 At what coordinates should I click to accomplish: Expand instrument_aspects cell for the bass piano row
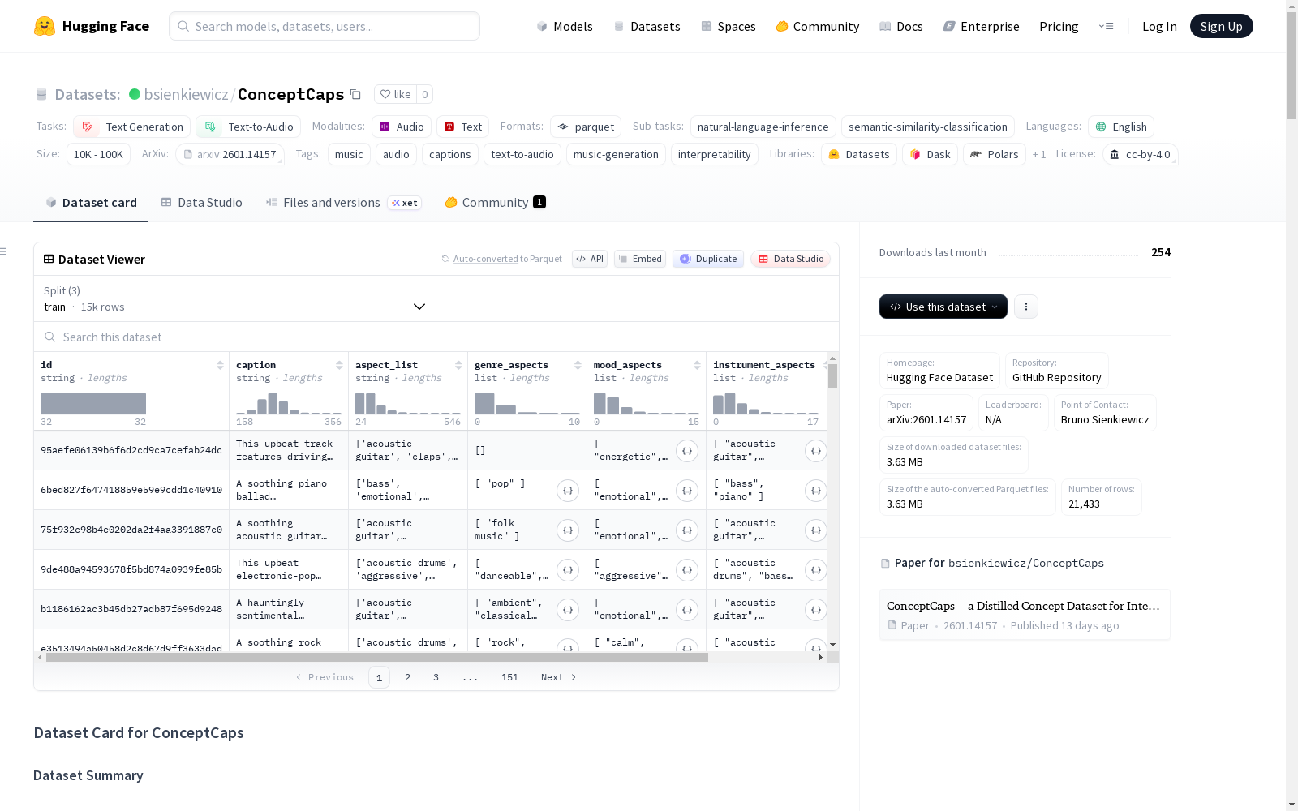816,491
